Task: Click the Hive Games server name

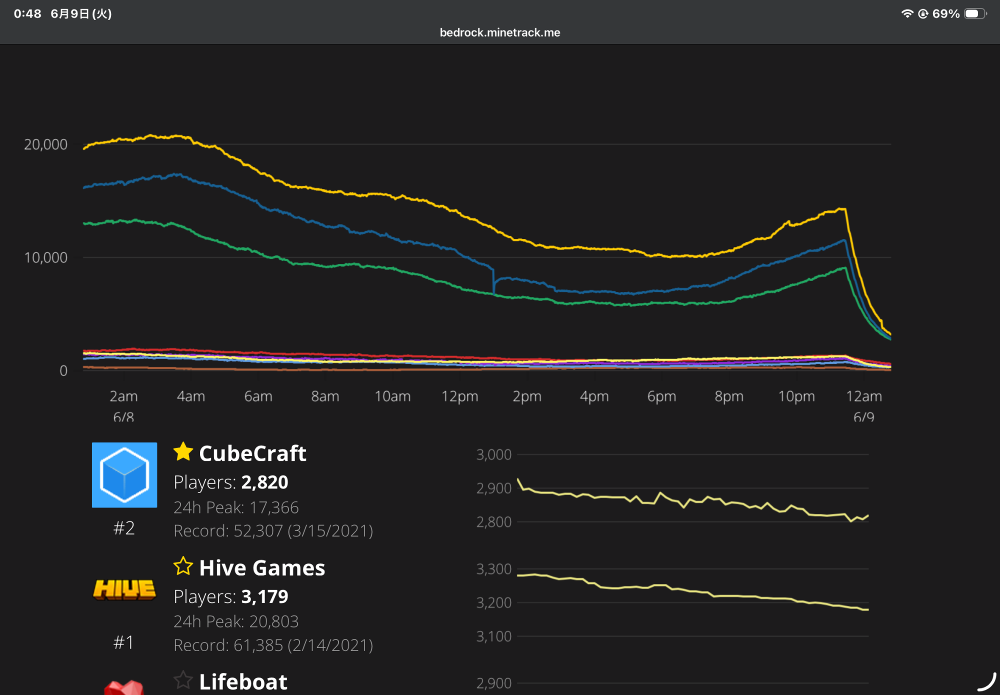Action: (262, 568)
